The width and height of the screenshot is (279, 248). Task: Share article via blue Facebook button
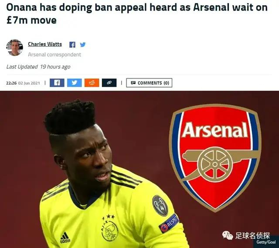pyautogui.click(x=57, y=83)
